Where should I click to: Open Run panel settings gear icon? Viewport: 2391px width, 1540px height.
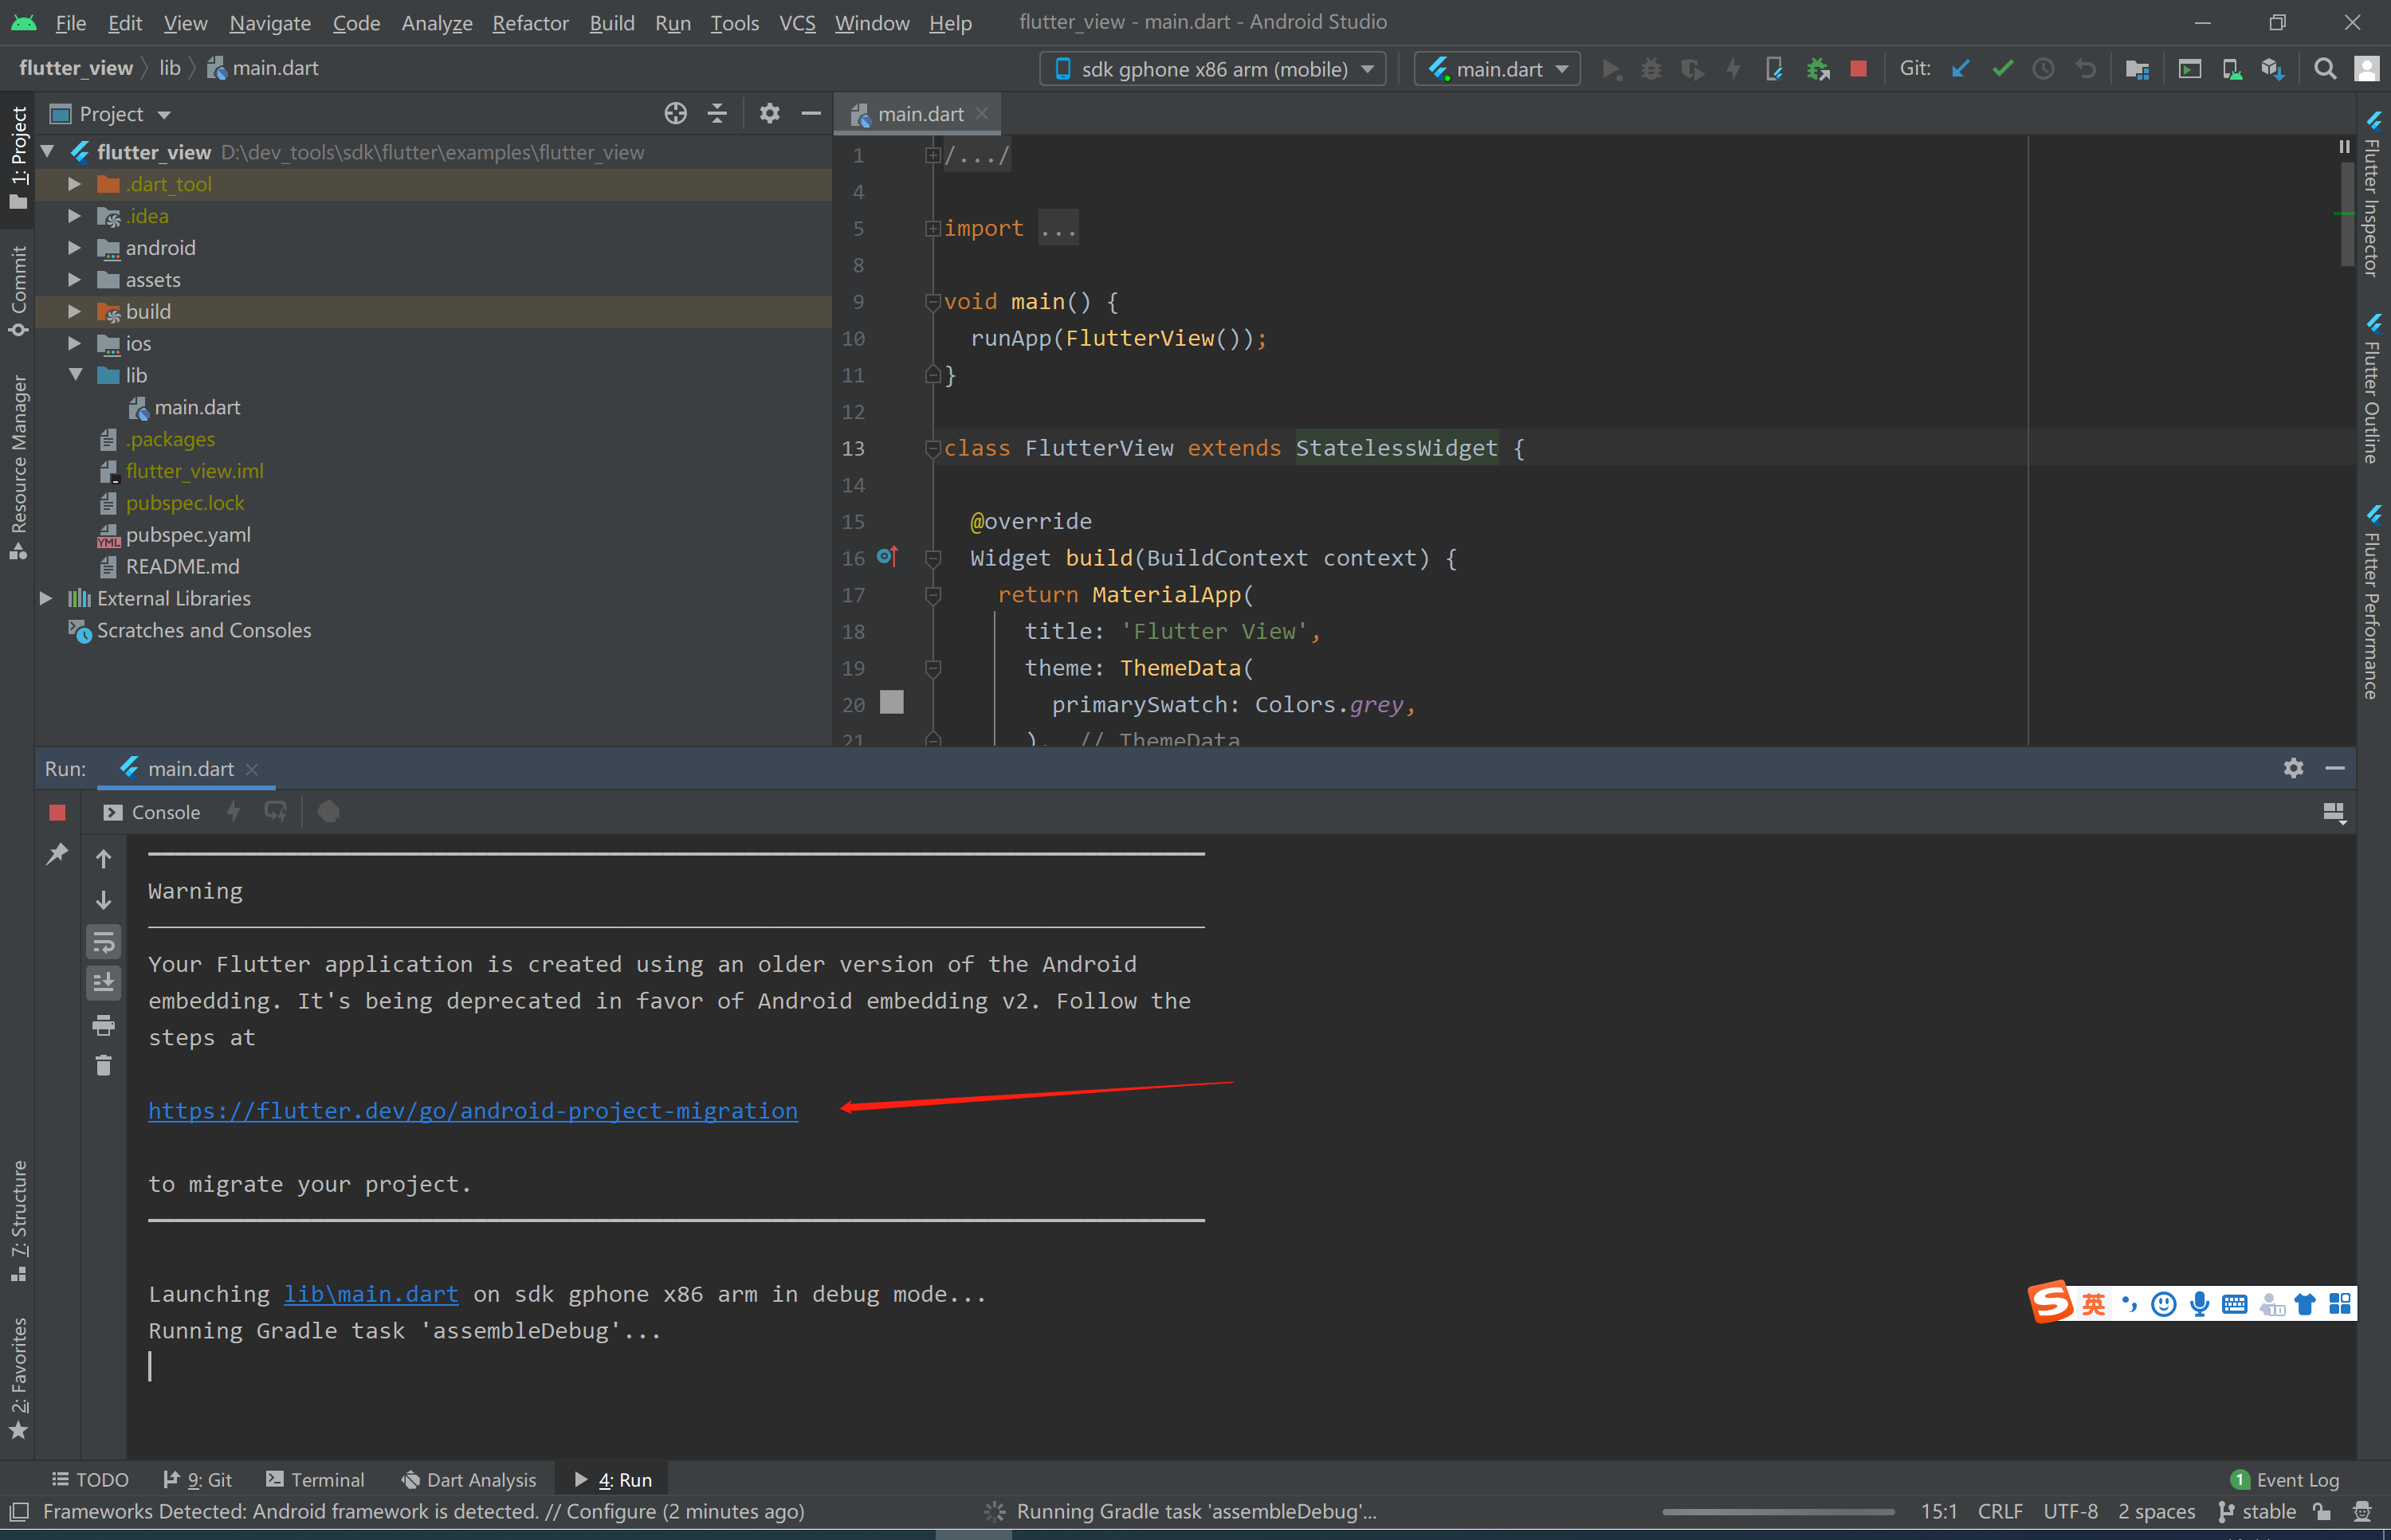[2294, 768]
